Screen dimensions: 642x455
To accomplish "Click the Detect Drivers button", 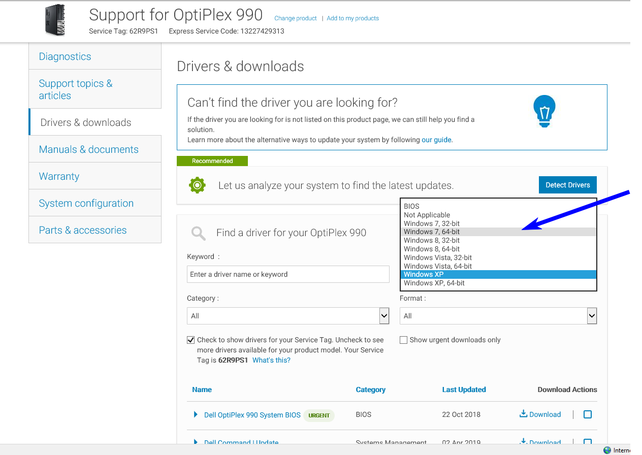I will pos(568,185).
